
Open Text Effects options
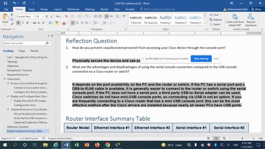(x=50, y=23)
